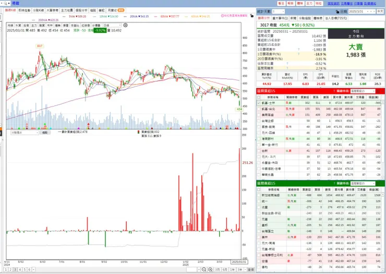Check the 凱基-士林 row checkbox

259,103
